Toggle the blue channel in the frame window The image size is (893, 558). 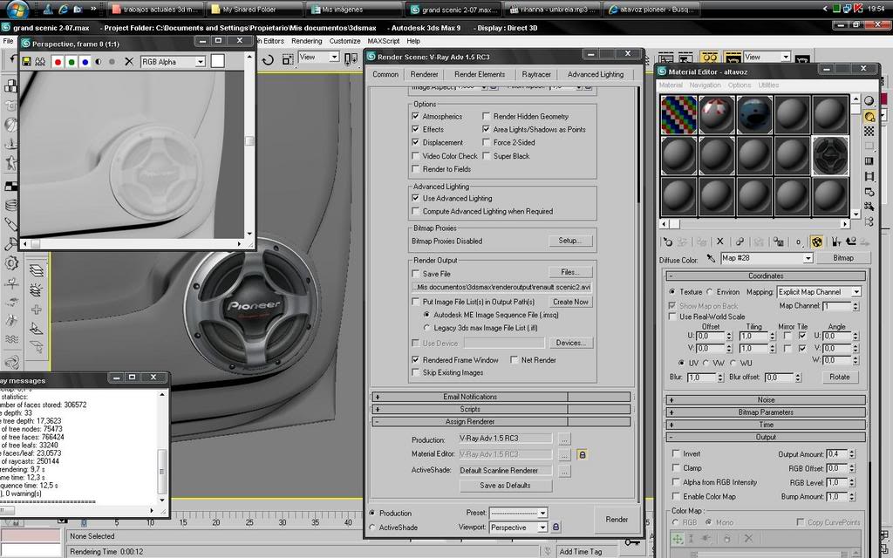(x=85, y=62)
